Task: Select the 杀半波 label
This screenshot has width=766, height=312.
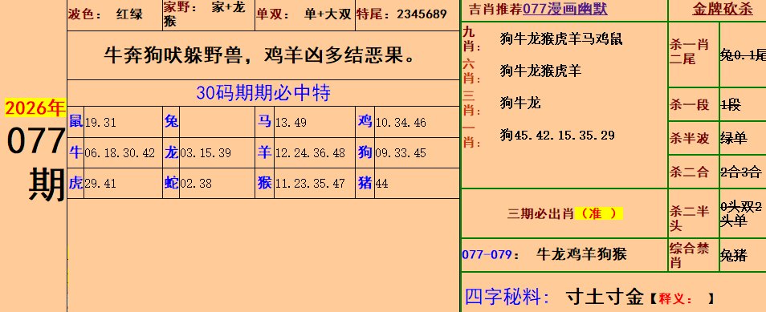Action: point(689,138)
